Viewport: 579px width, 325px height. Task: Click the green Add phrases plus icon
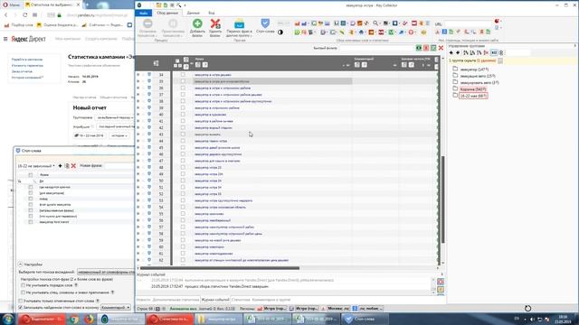point(197,23)
